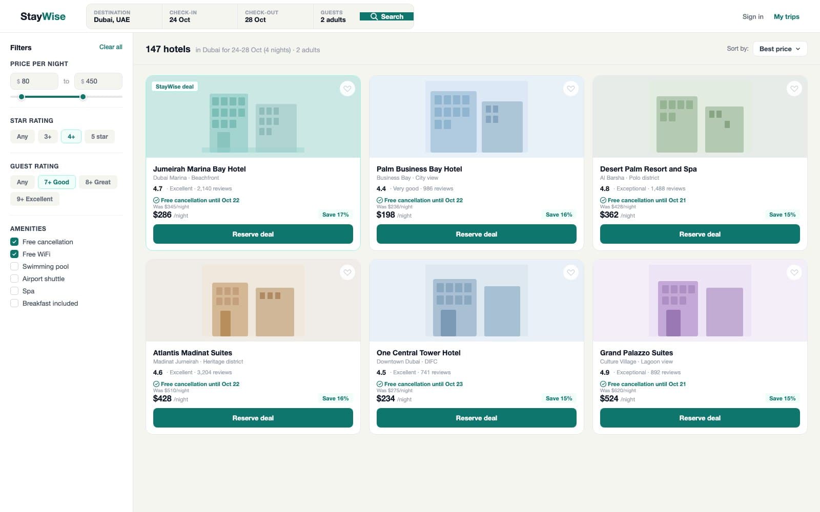Image resolution: width=820 pixels, height=512 pixels.
Task: Click the minimum price slider handle
Action: (x=22, y=97)
